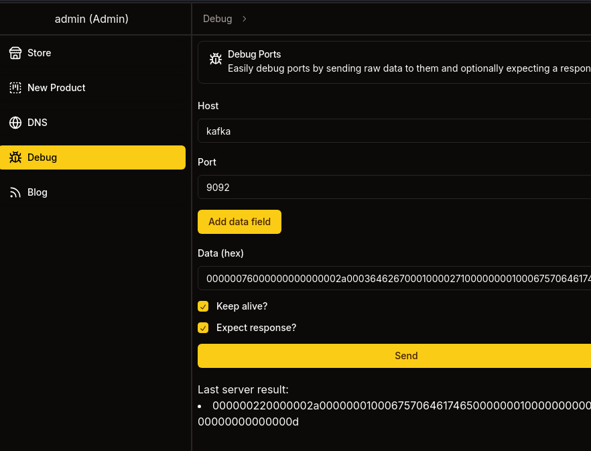Screen dimensions: 591x451
Task: Click the Add data field button
Action: point(239,222)
